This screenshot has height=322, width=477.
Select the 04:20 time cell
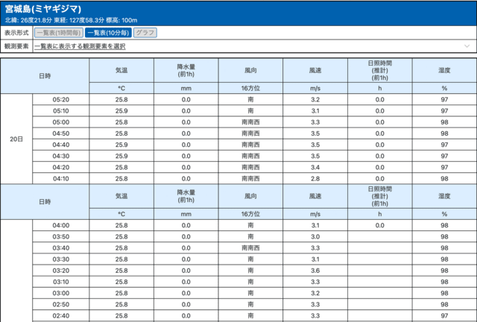(61, 167)
